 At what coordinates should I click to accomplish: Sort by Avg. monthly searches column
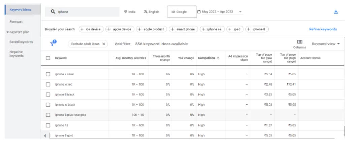click(x=130, y=58)
